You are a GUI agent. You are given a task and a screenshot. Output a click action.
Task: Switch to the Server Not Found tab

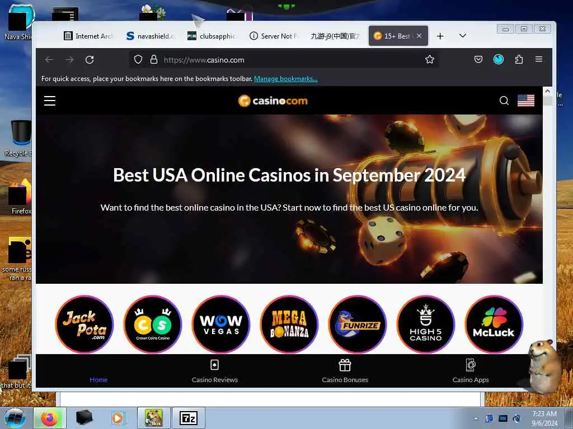[x=274, y=36]
